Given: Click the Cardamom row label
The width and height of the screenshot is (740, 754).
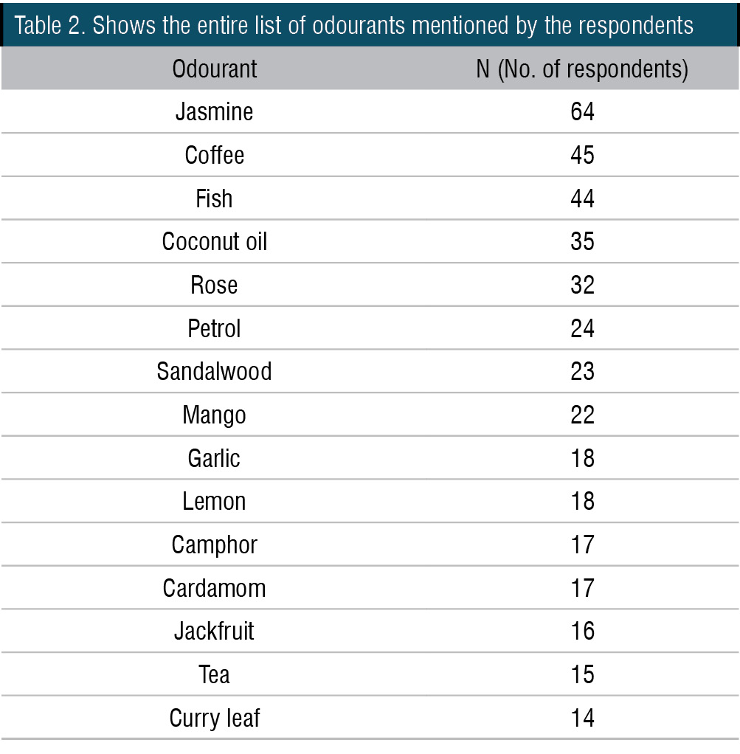Looking at the screenshot, I should click(215, 587).
